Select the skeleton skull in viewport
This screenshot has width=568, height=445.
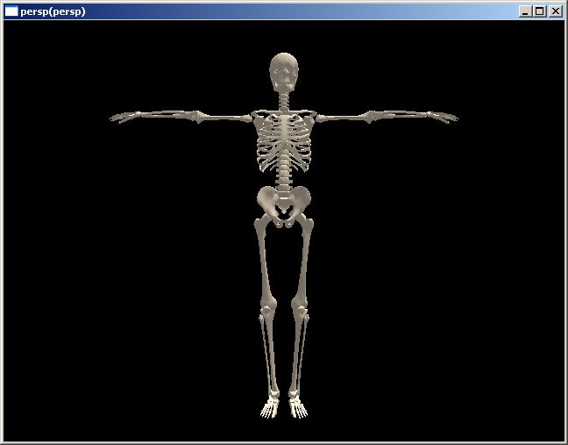(x=284, y=72)
